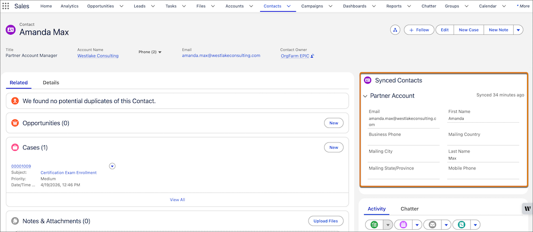Select the Related tab
The image size is (533, 232).
click(x=19, y=83)
